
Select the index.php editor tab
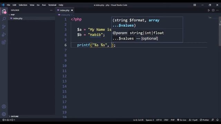pyautogui.click(x=65, y=10)
